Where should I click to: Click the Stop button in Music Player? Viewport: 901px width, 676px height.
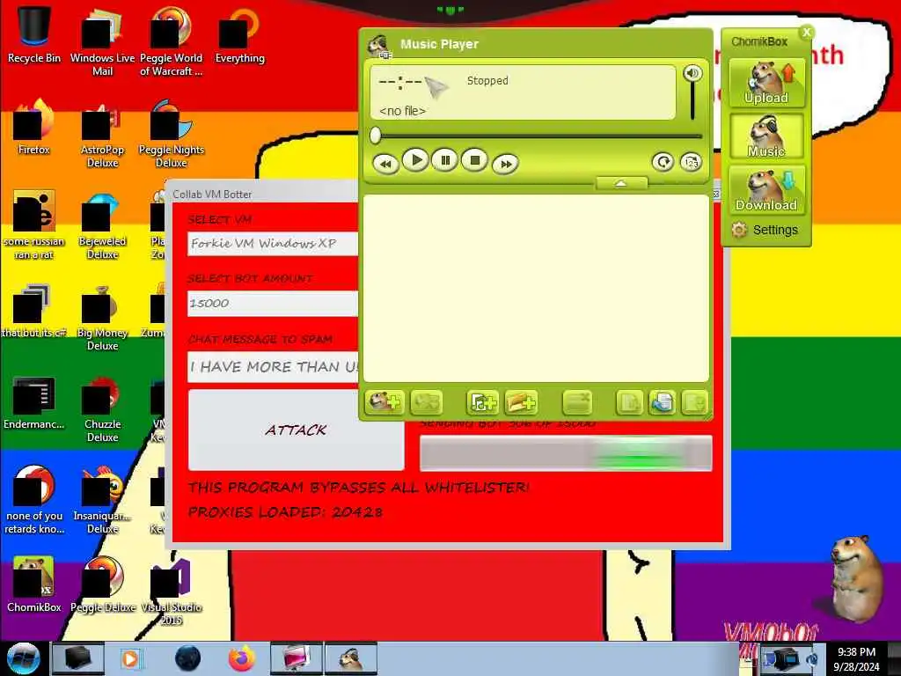pyautogui.click(x=474, y=160)
